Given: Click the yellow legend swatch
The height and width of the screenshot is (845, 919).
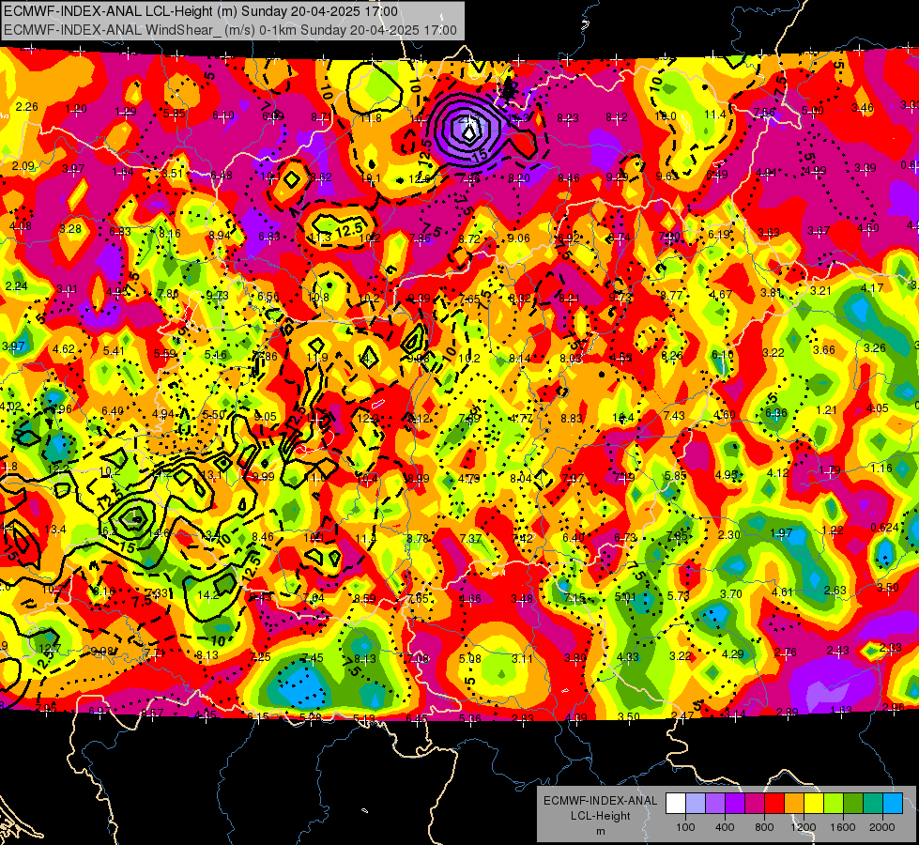Looking at the screenshot, I should coord(814,803).
